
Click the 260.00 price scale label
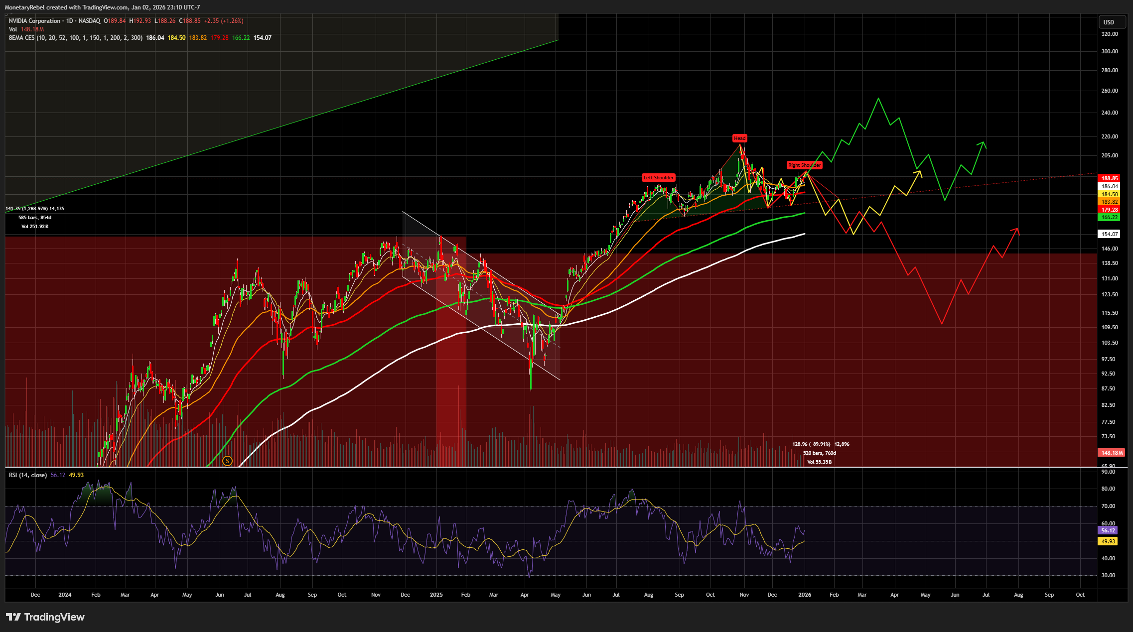[x=1110, y=91]
